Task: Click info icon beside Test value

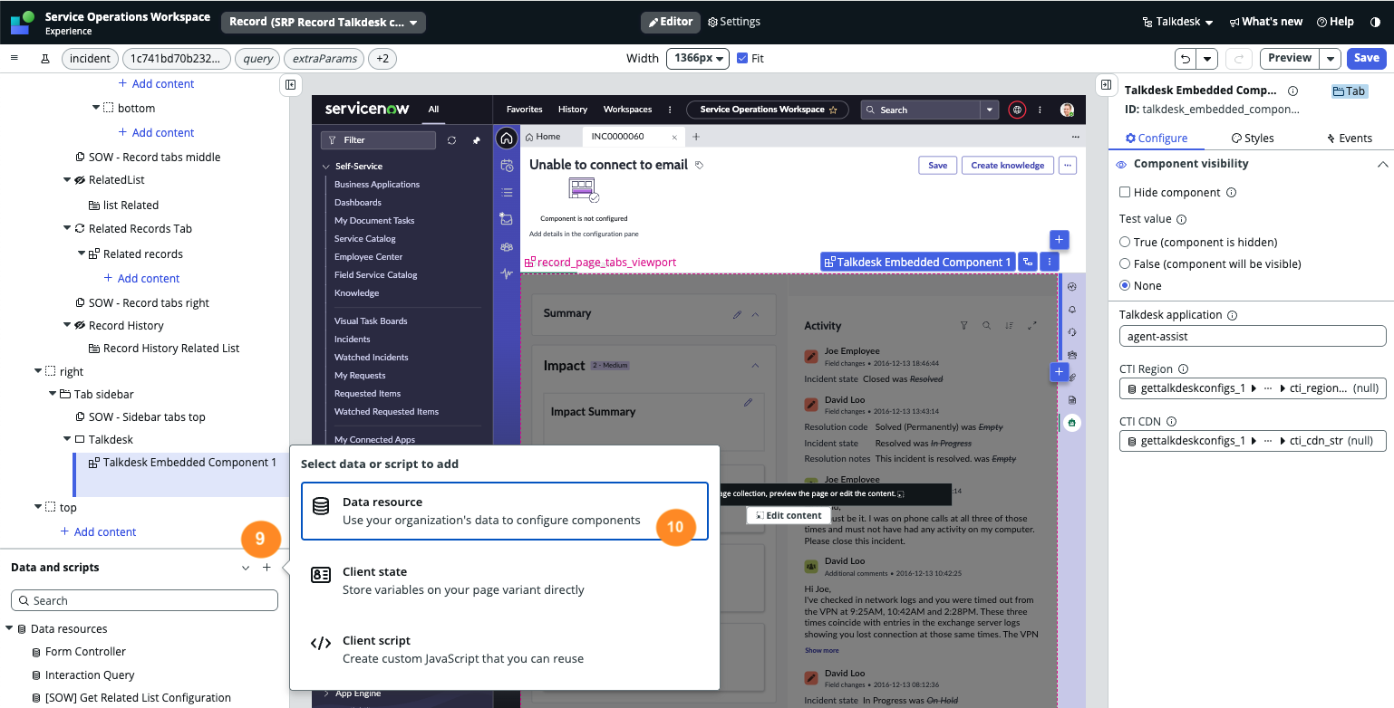Action: coord(1182,219)
